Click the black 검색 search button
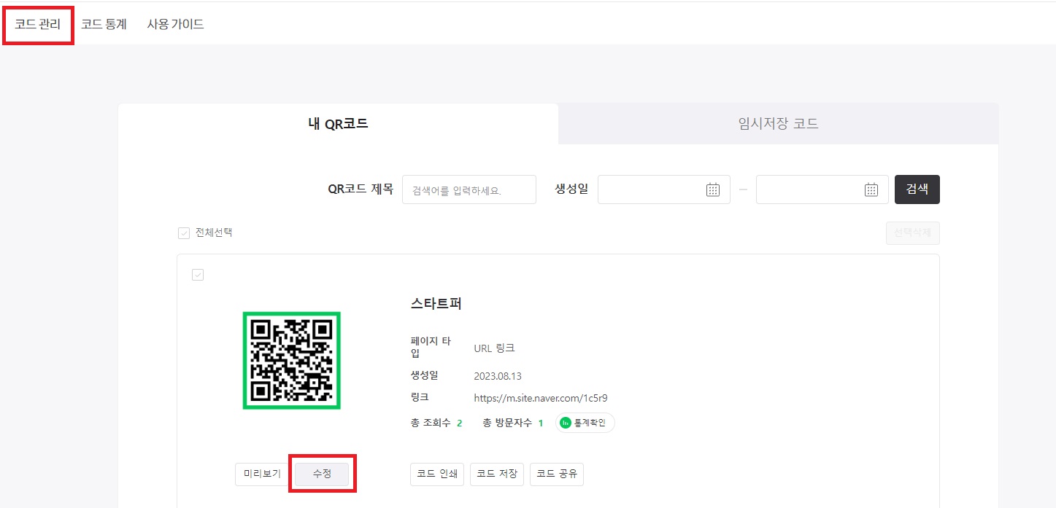The width and height of the screenshot is (1056, 508). 917,189
